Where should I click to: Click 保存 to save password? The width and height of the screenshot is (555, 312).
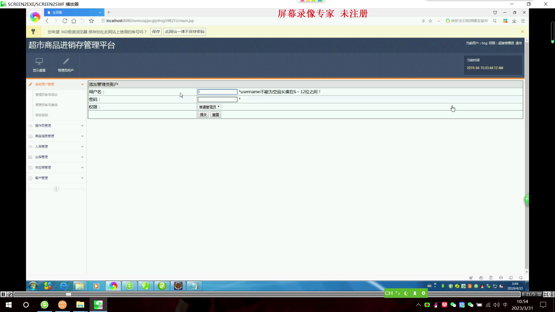(x=156, y=31)
